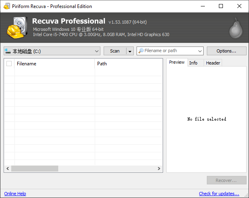Switch to the Header tab
249x198 pixels.
coord(213,63)
